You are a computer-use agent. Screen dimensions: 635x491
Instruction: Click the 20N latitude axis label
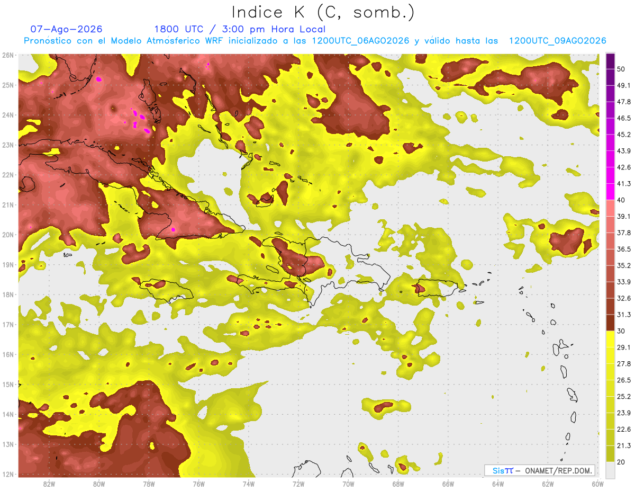click(x=8, y=235)
